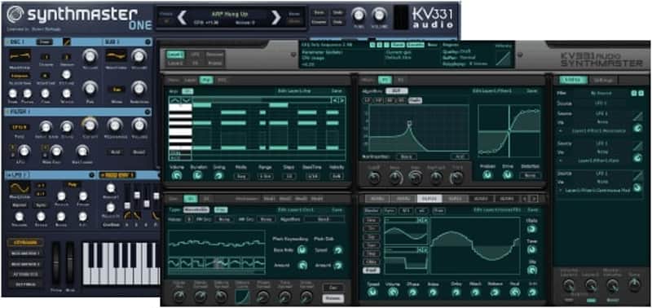The width and height of the screenshot is (652, 308).
Task: Click OSC 1 orange diagonal header icon
Action: (x=67, y=42)
